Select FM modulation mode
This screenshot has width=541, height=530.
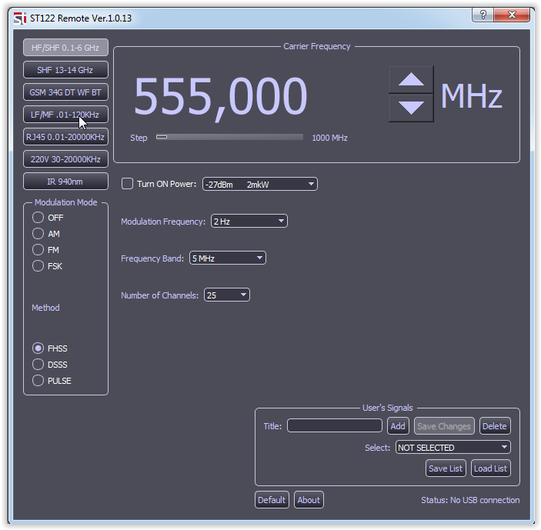pyautogui.click(x=38, y=250)
